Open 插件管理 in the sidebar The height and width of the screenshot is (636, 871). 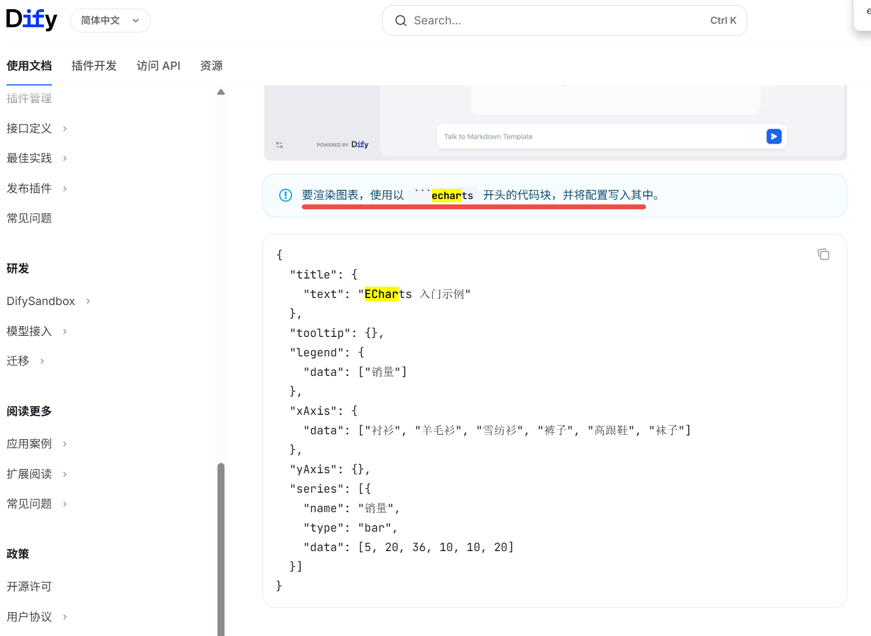[29, 98]
